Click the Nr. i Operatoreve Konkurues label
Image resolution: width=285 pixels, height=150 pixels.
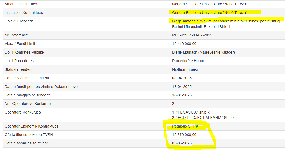coord(29,104)
